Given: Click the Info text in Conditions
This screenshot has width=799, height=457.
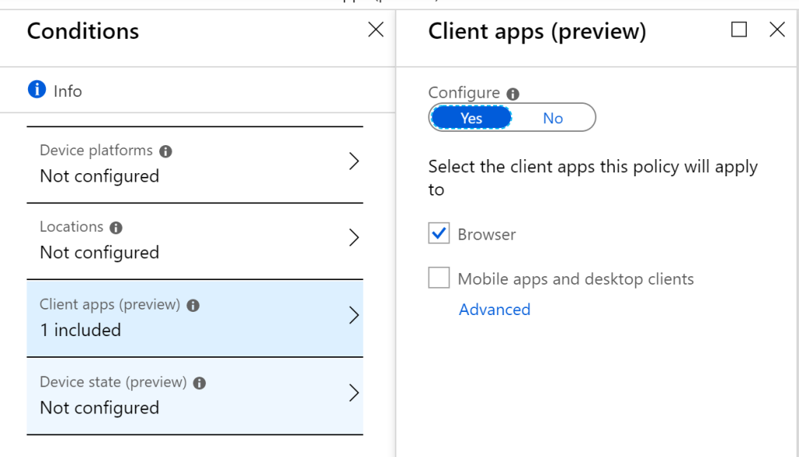Looking at the screenshot, I should 68,91.
